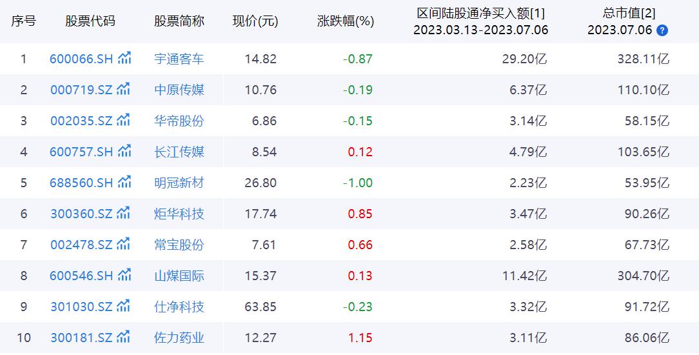The width and height of the screenshot is (699, 355).
Task: Open chart icon beside 300360.SZ
Action: click(x=123, y=213)
